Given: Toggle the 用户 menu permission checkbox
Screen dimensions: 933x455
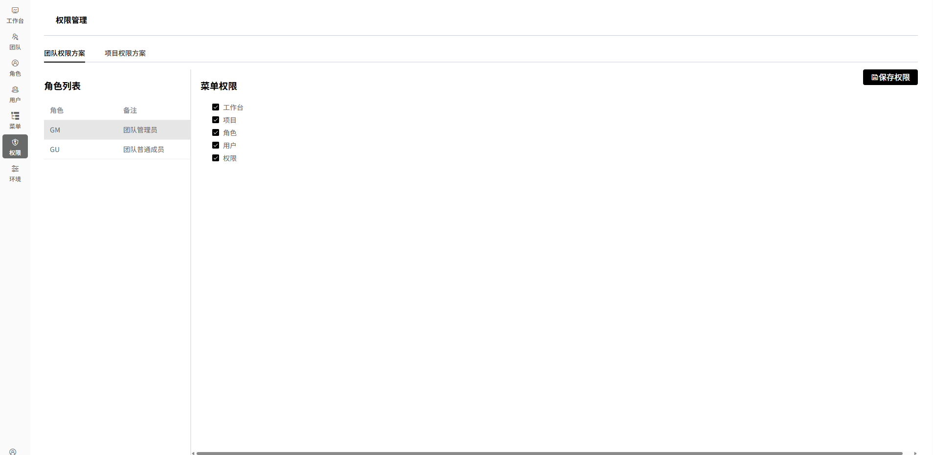Looking at the screenshot, I should (216, 145).
